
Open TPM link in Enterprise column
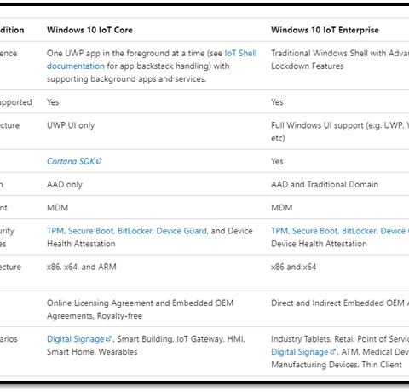coord(279,231)
